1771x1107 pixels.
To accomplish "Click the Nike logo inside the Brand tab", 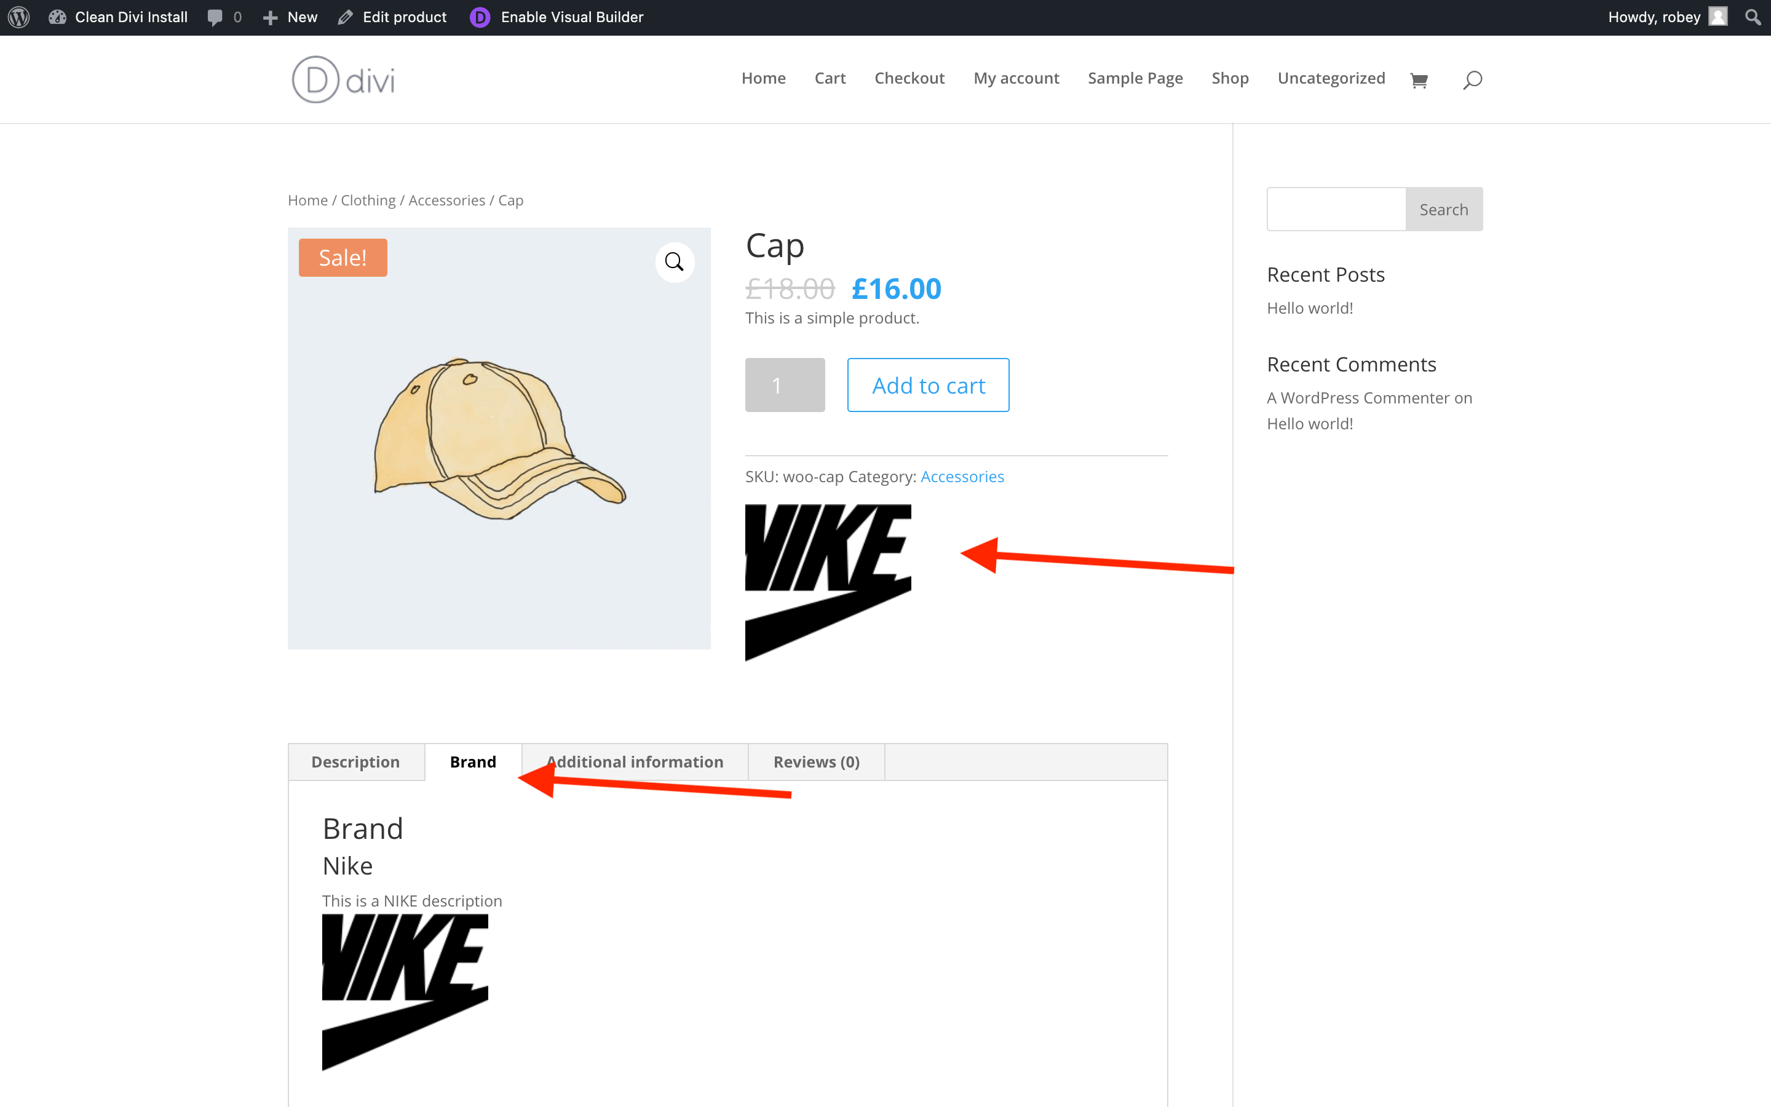I will [x=405, y=992].
